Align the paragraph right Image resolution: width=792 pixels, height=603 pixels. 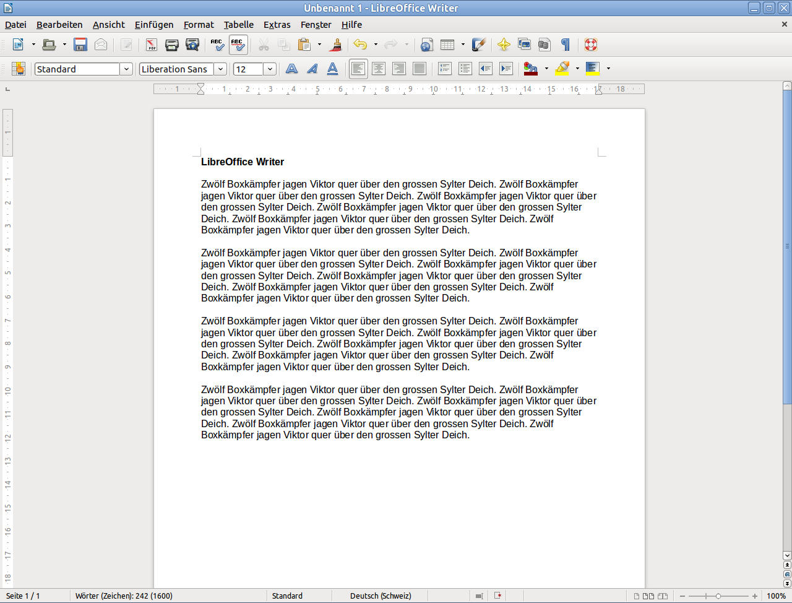[399, 69]
